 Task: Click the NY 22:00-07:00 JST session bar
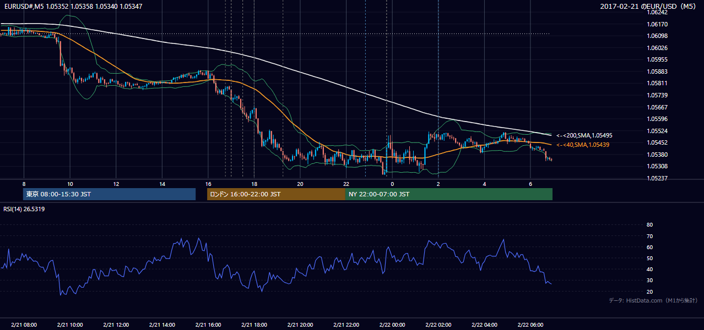[449, 194]
